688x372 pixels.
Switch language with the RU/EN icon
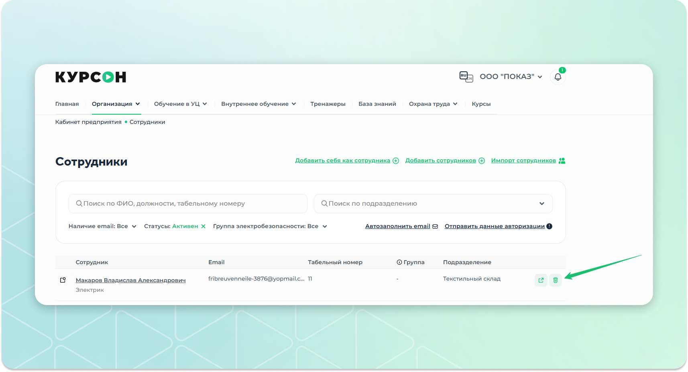coord(466,77)
